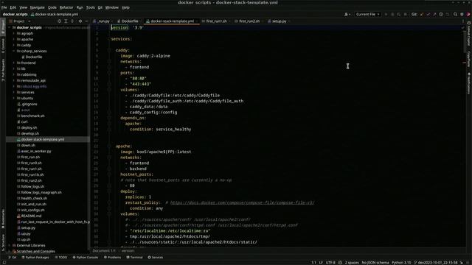The height and width of the screenshot is (265, 472).
Task: Click the Expand All icon in Project panel
Action: tap(66, 21)
